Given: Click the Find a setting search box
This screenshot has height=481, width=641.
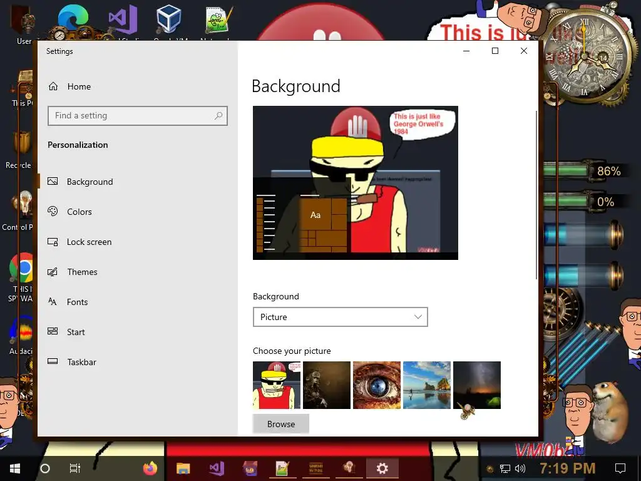Looking at the screenshot, I should pos(137,116).
